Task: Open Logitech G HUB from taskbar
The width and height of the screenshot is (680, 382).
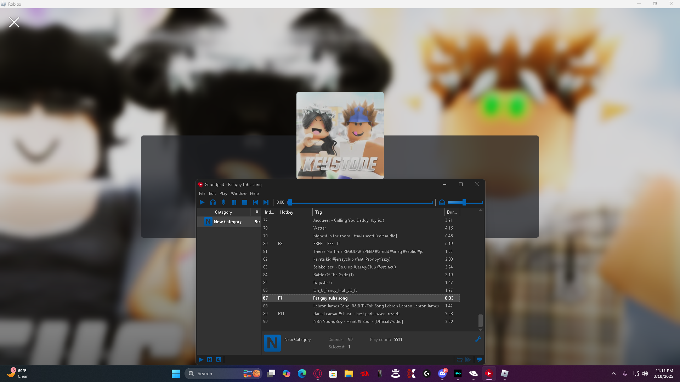Action: [427, 374]
